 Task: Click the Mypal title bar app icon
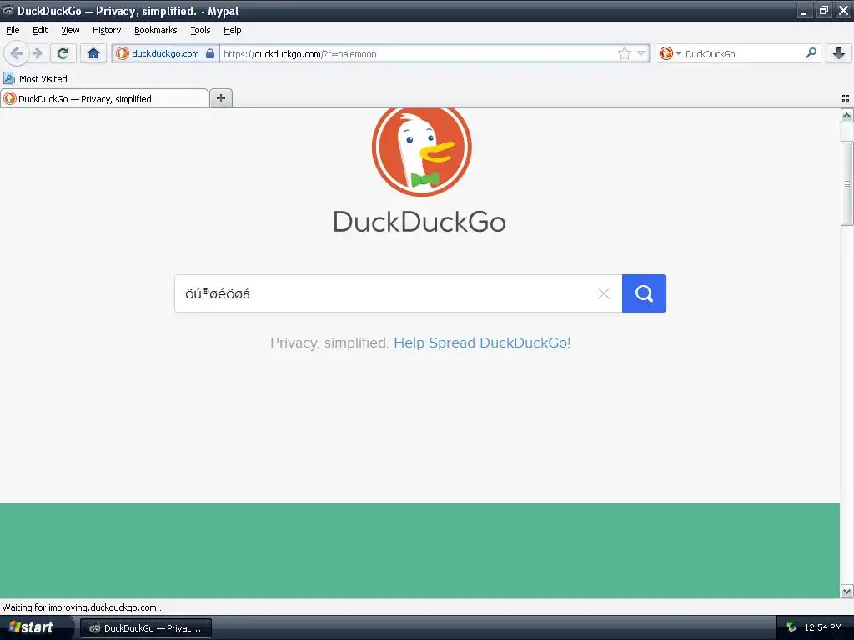click(8, 10)
